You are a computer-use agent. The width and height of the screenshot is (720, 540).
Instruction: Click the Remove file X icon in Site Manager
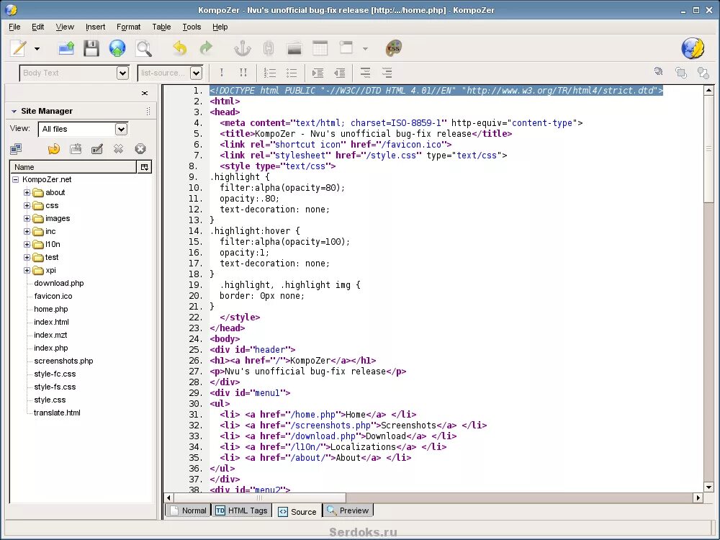point(119,149)
